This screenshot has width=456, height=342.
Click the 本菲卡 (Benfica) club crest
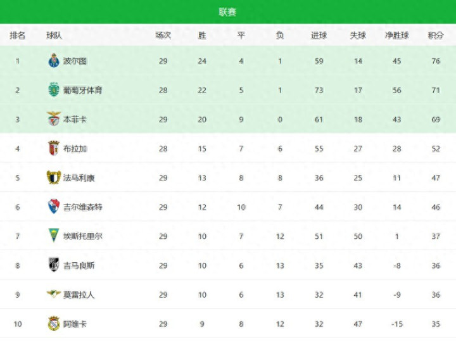click(x=53, y=119)
